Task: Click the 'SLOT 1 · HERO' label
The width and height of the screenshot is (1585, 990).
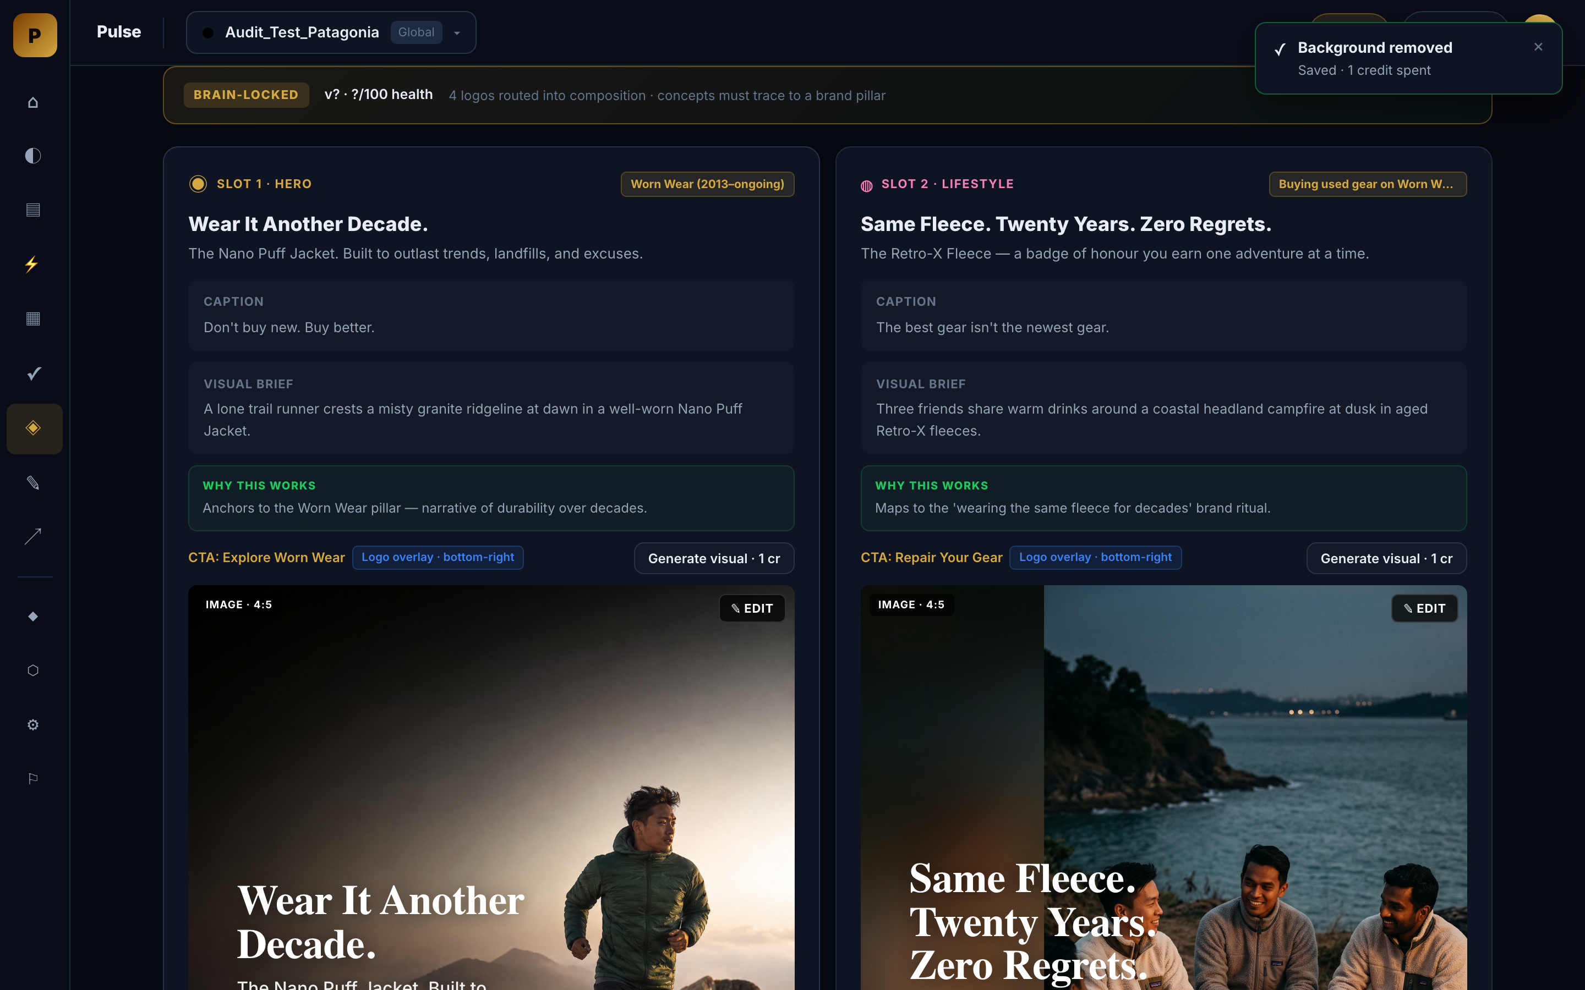Action: pyautogui.click(x=264, y=184)
